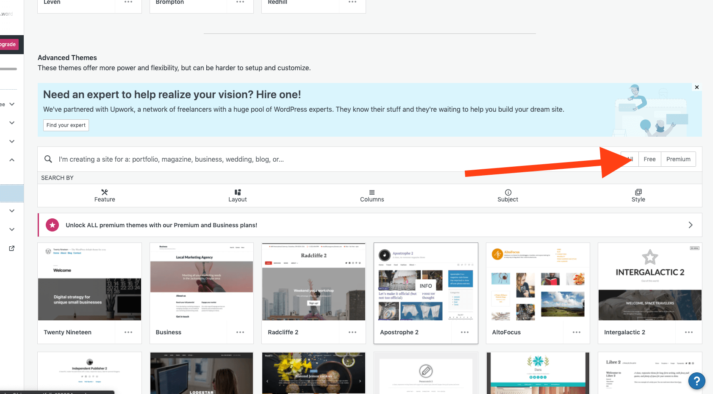Click the premium star icon

(53, 225)
